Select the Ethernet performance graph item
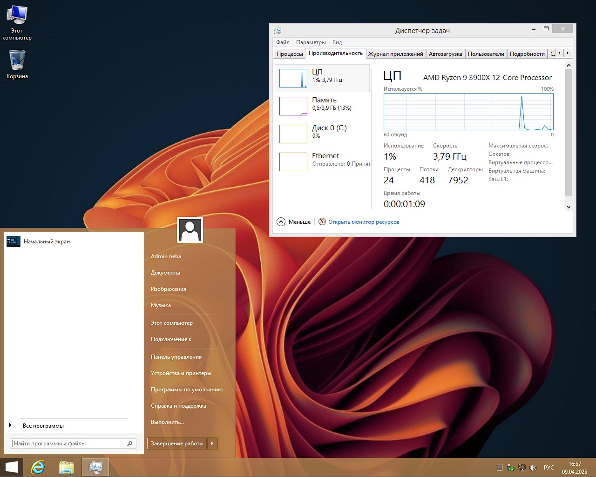Screen dimensions: 596x477 point(293,162)
